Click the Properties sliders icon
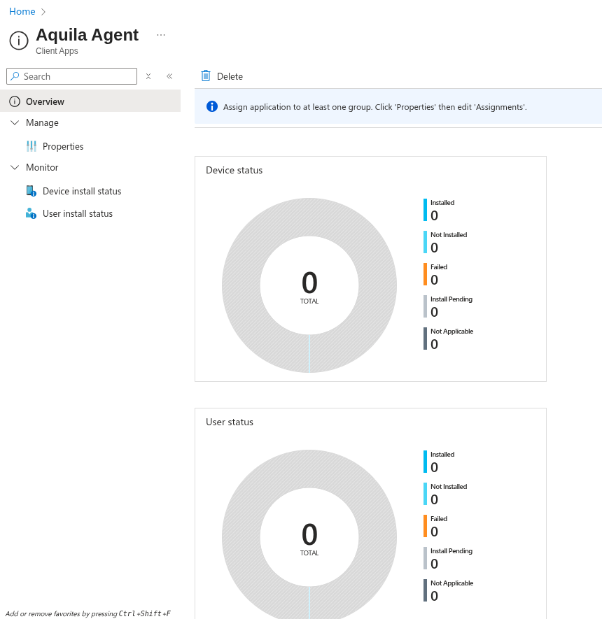Screen dimensions: 602x619 coord(31,146)
